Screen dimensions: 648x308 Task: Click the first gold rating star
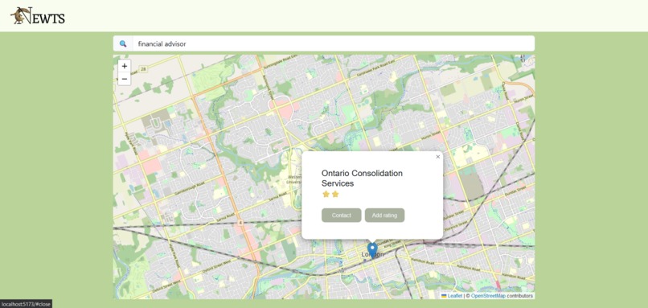pos(326,194)
